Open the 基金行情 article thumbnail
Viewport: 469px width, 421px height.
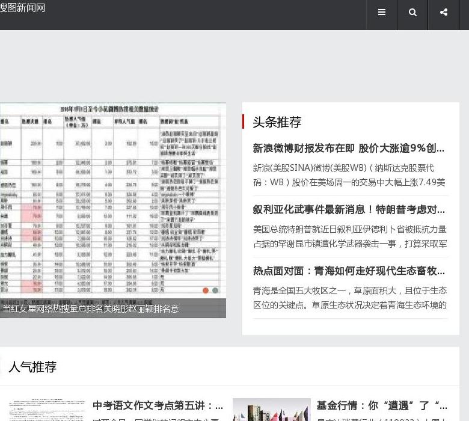[272, 410]
